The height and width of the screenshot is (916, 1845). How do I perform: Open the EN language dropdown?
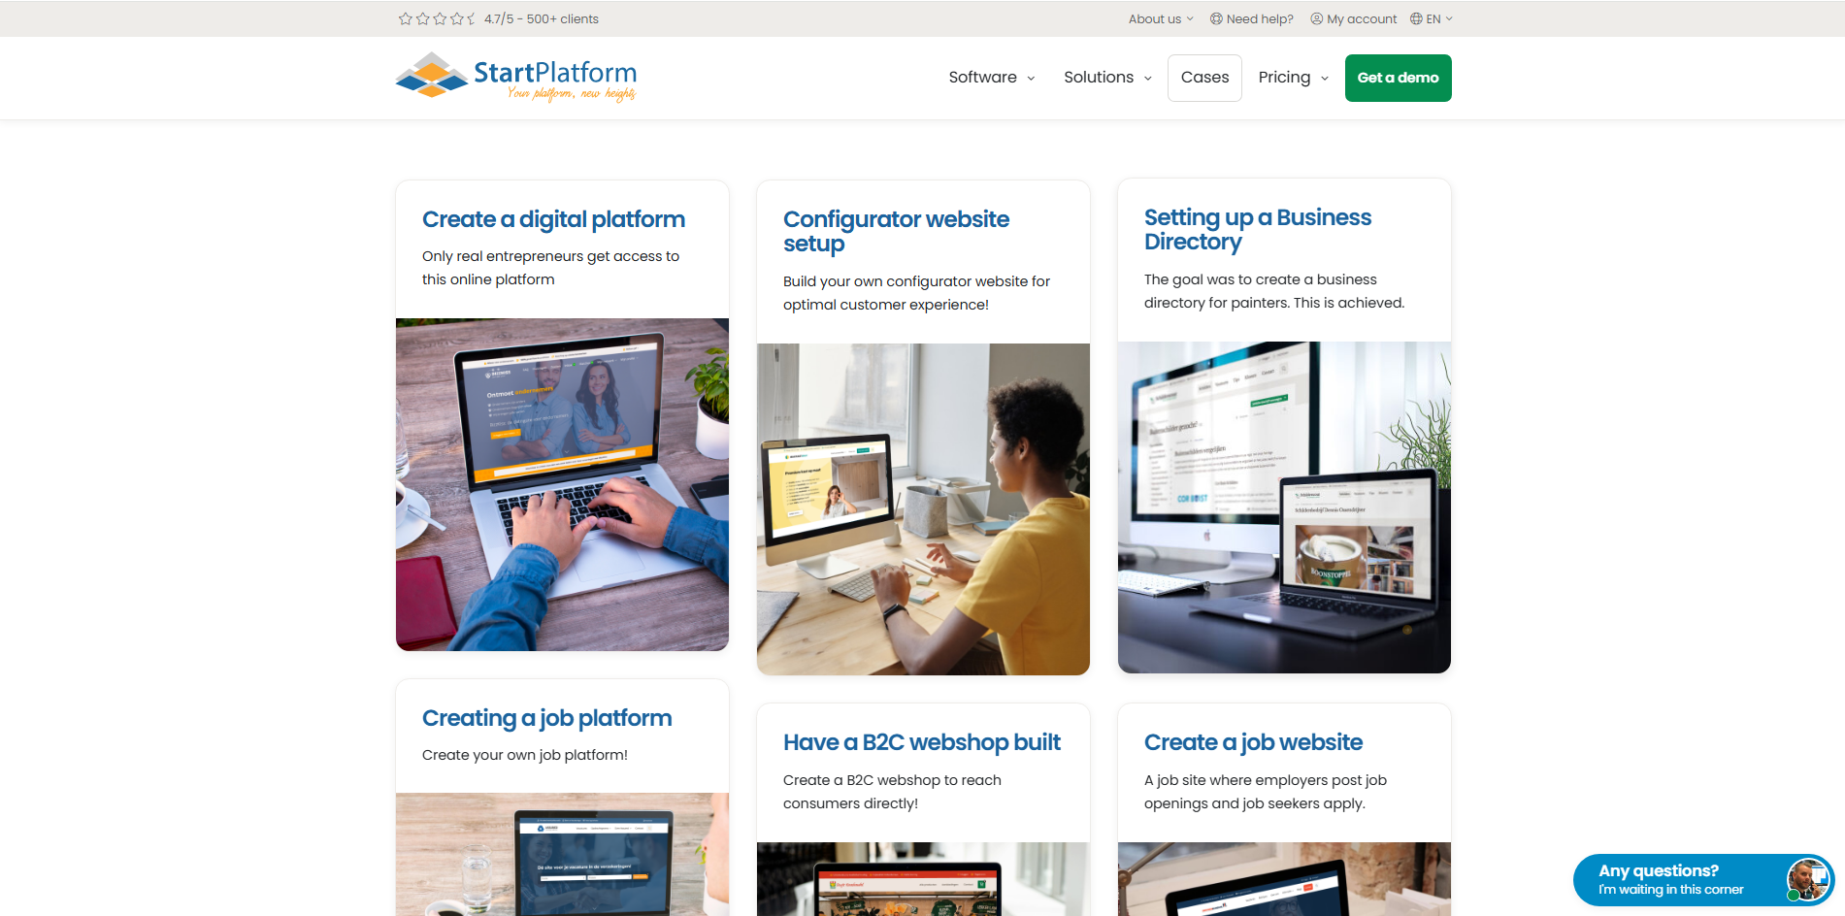tap(1432, 18)
